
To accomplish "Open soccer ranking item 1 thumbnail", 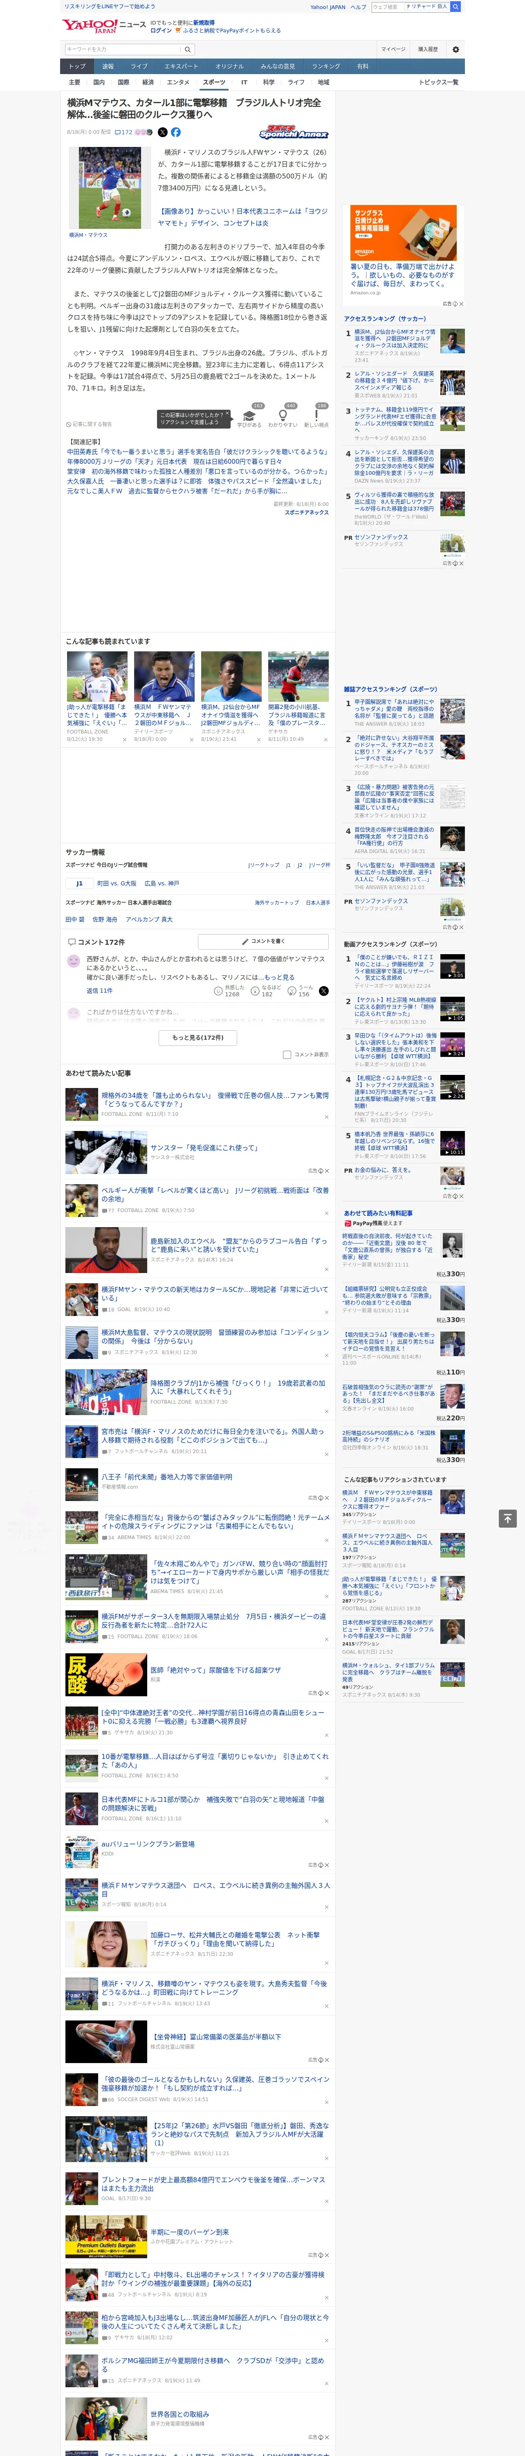I will [453, 341].
